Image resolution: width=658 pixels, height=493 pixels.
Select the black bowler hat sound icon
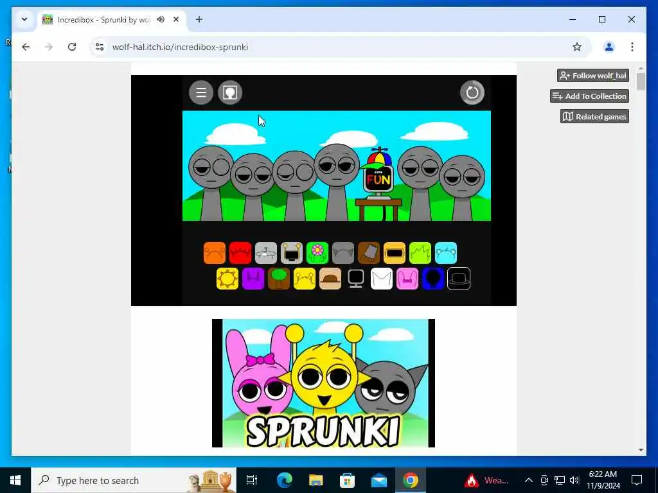coord(459,279)
